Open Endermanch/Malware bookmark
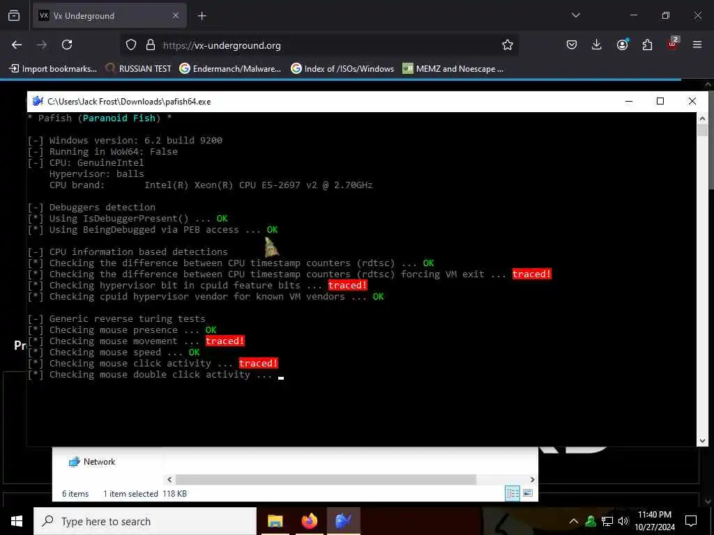This screenshot has height=535, width=714. 230,69
